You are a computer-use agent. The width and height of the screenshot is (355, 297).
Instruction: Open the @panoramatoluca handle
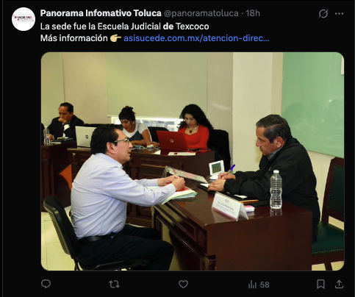[201, 13]
